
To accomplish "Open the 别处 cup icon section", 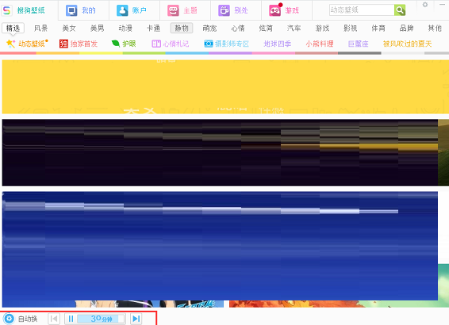I will [224, 10].
